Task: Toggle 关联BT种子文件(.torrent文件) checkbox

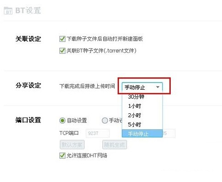Action: [x=62, y=51]
